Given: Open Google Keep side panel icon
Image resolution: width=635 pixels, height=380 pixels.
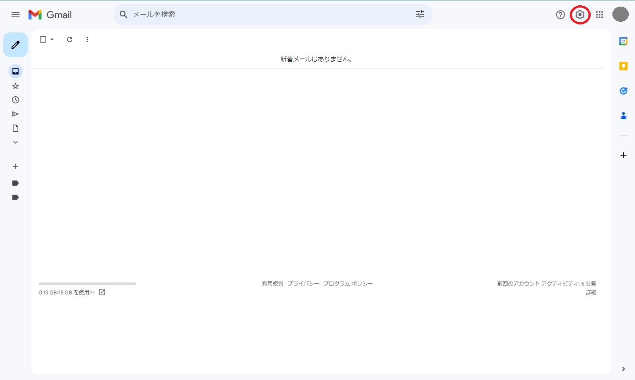Looking at the screenshot, I should (x=623, y=66).
